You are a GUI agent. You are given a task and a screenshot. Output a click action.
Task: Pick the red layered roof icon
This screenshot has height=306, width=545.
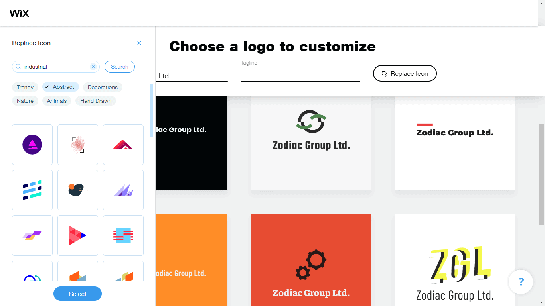pos(123,145)
